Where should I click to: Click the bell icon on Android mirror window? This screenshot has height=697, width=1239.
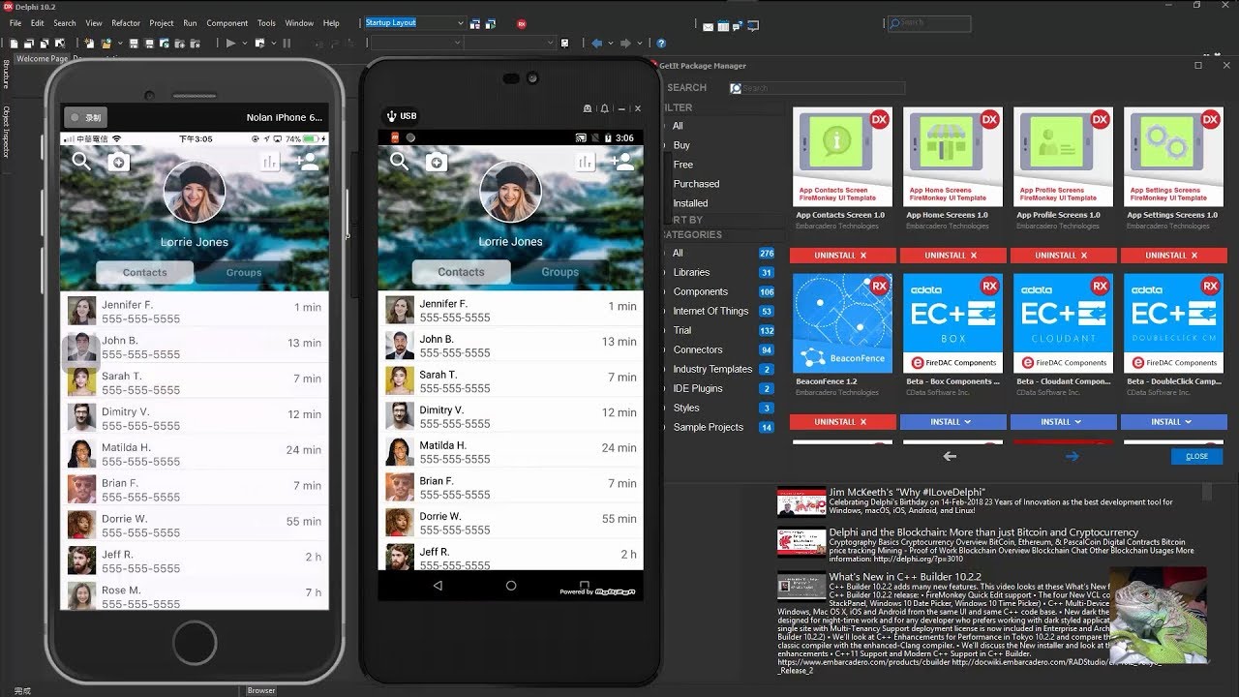click(605, 109)
